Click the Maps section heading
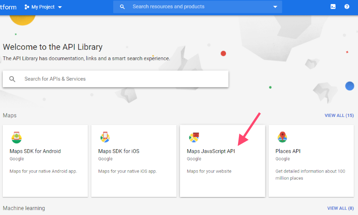 pyautogui.click(x=9, y=116)
